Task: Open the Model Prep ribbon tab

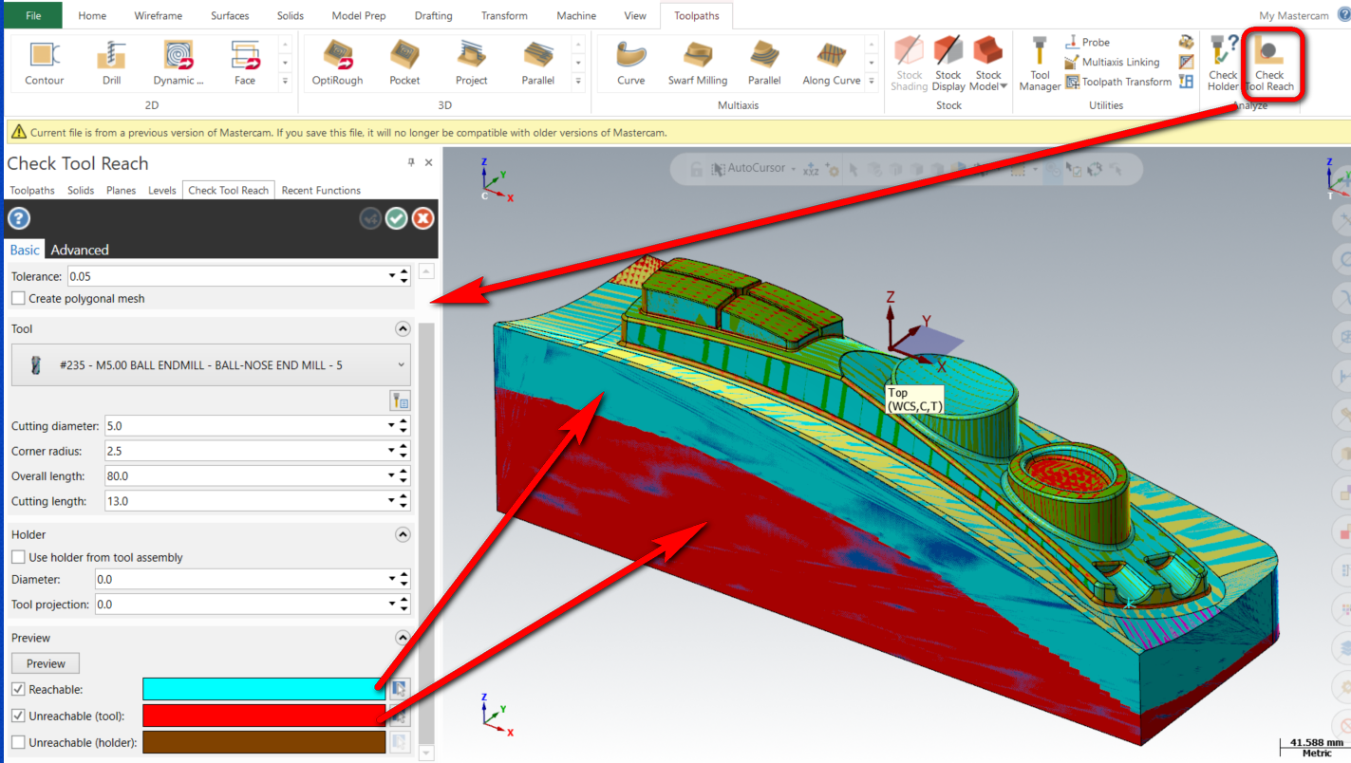Action: click(x=360, y=15)
